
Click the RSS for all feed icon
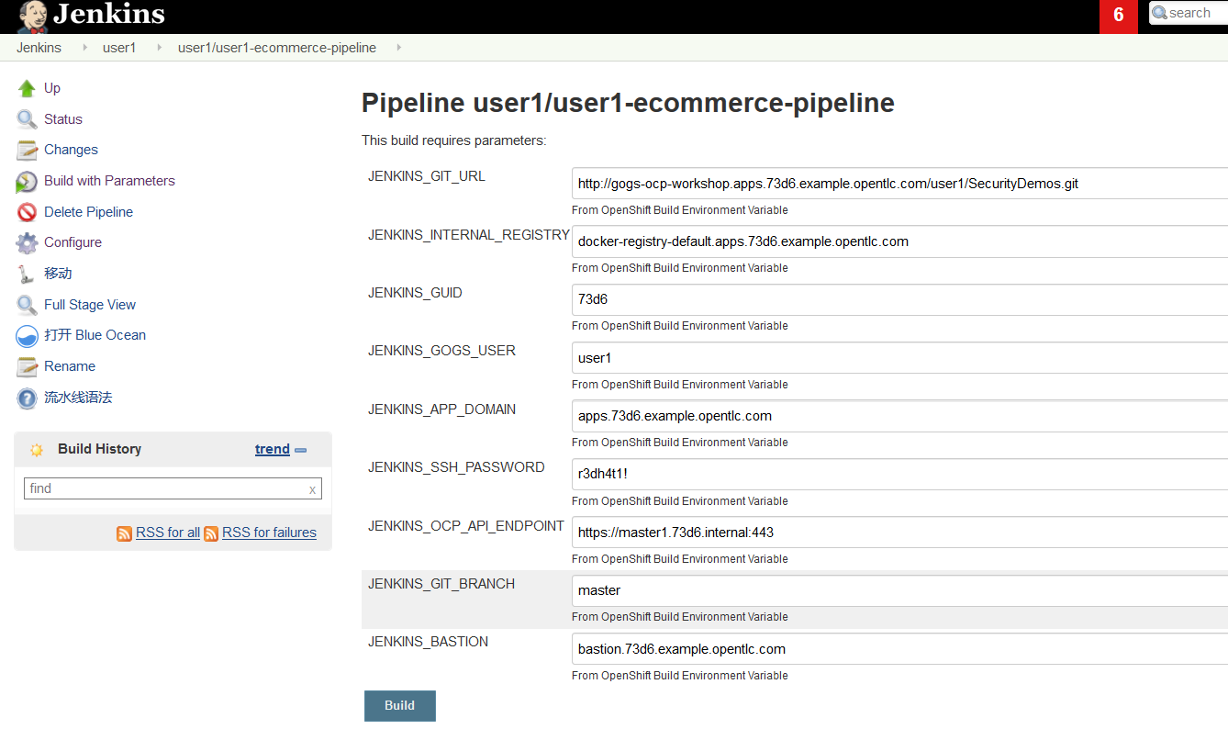point(124,533)
